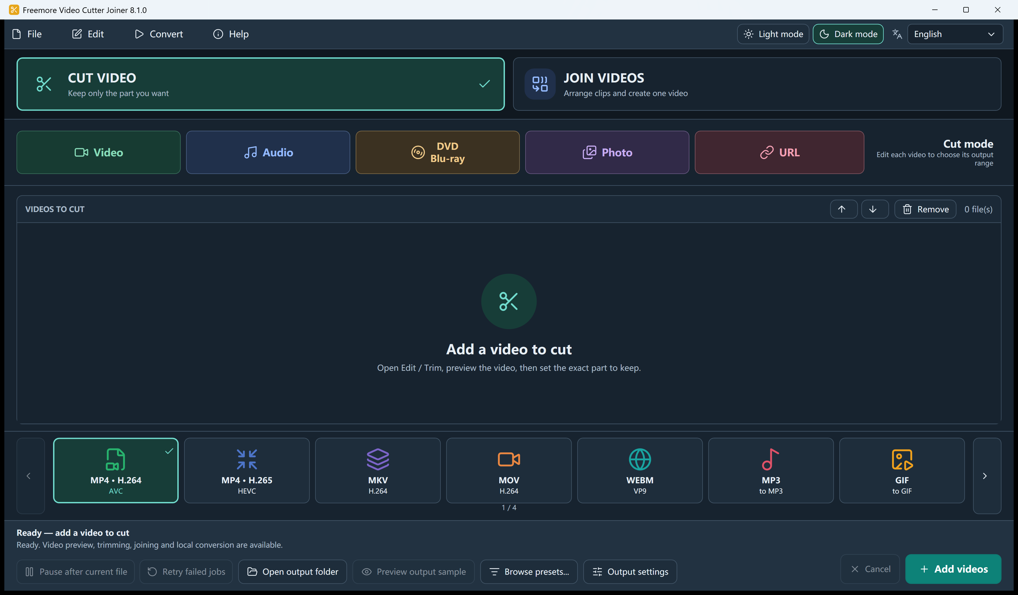
Task: Add an Audio source
Action: (268, 152)
